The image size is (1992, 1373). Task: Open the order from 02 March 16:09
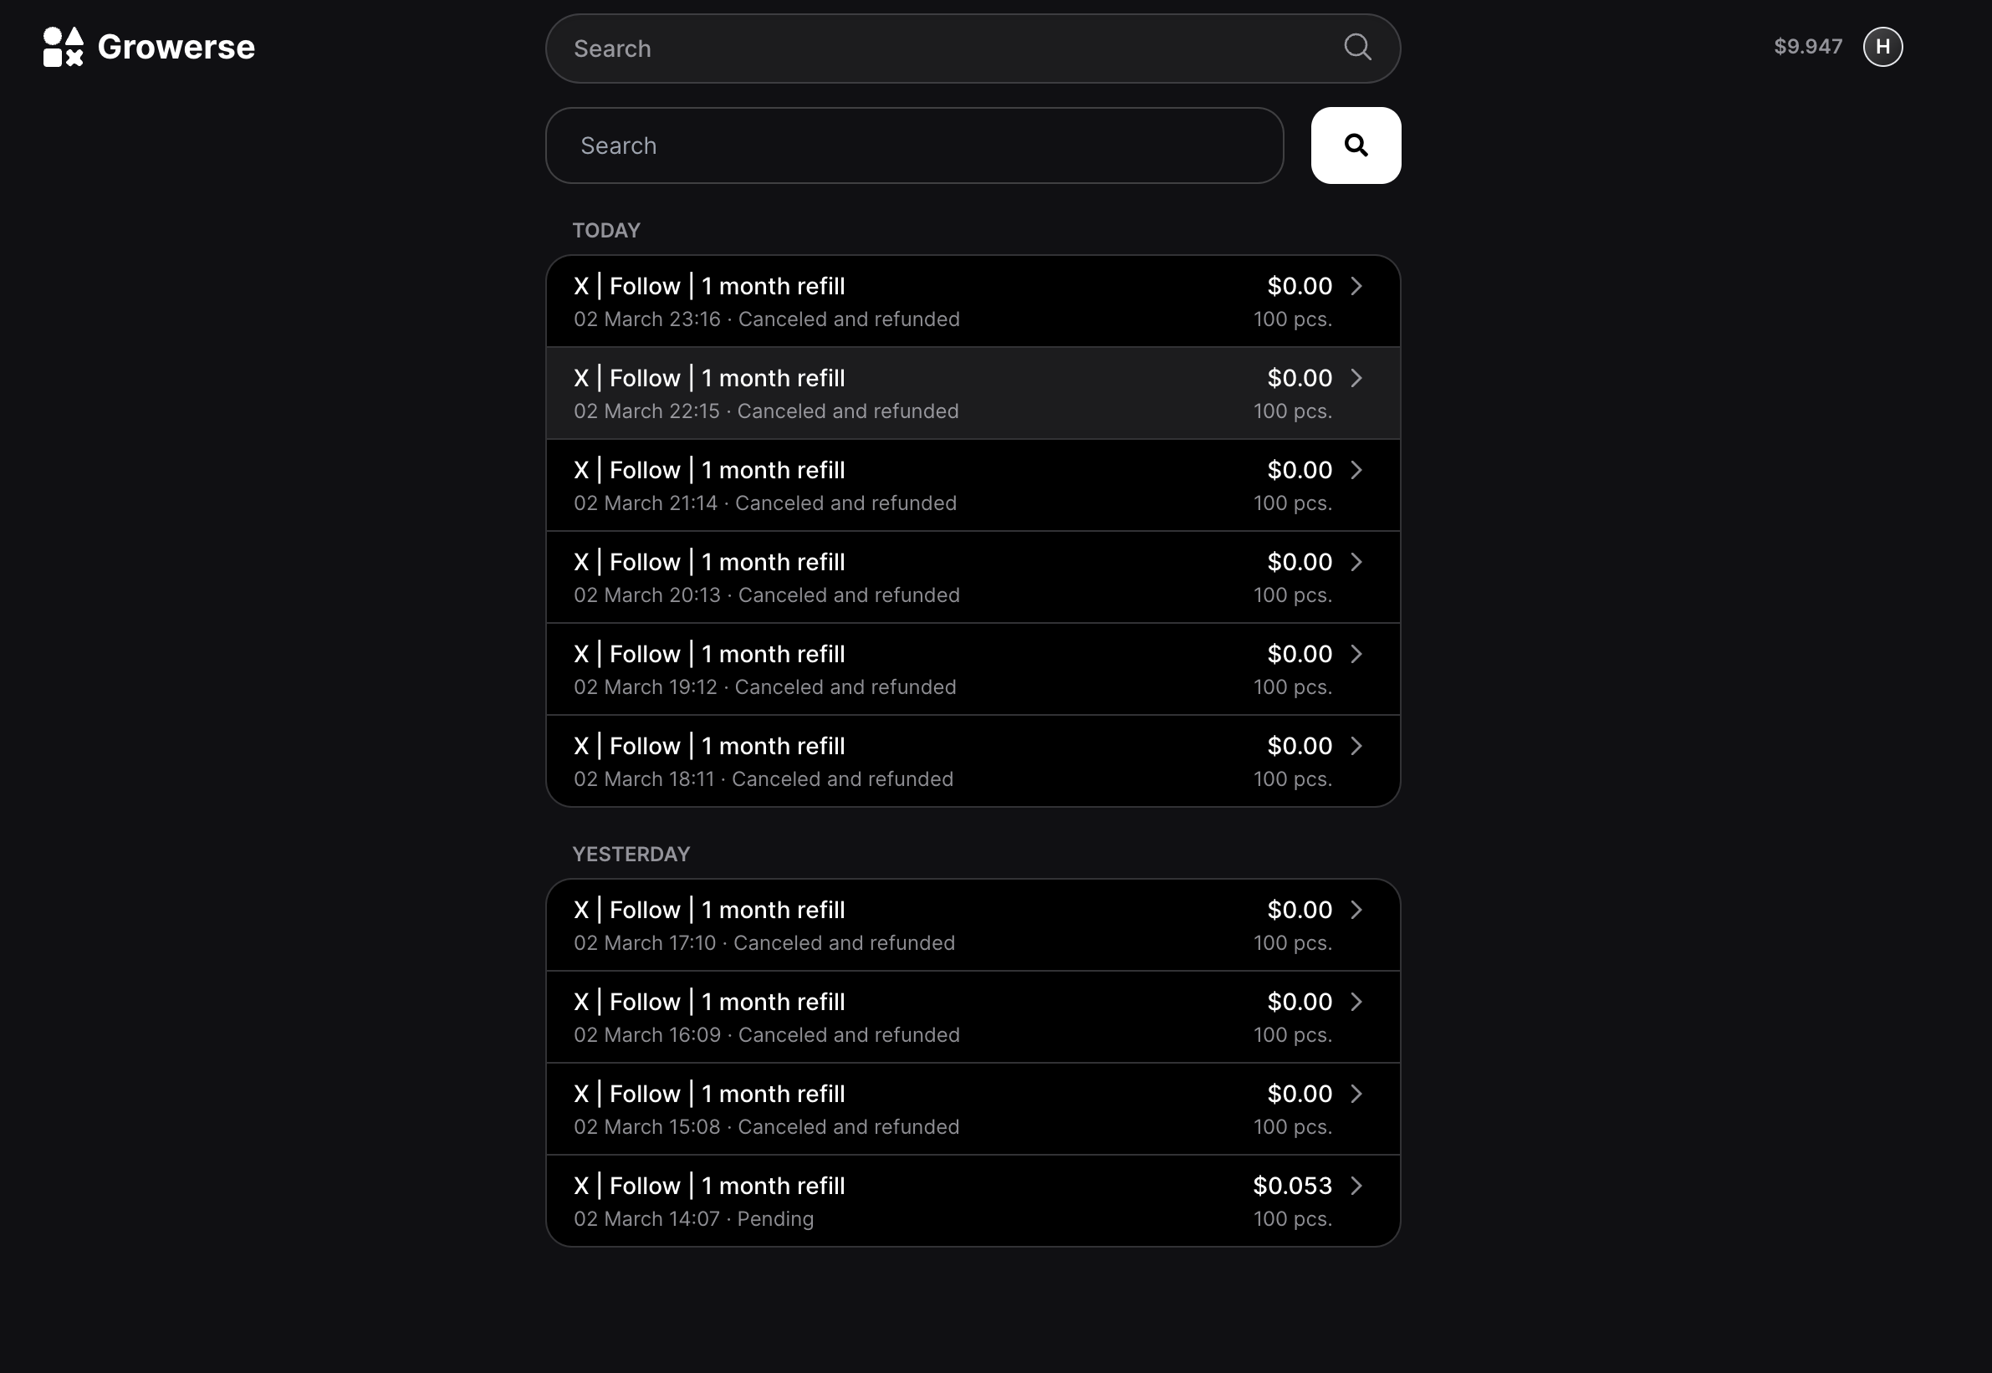click(973, 1017)
